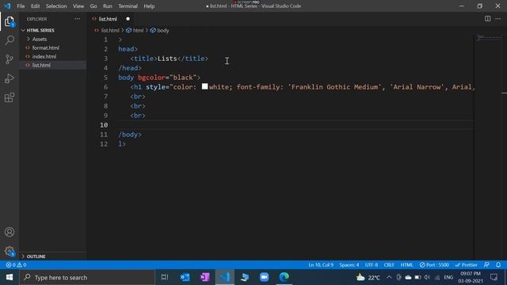This screenshot has width=507, height=285.
Task: Change encoding via UTF-8
Action: pos(372,264)
